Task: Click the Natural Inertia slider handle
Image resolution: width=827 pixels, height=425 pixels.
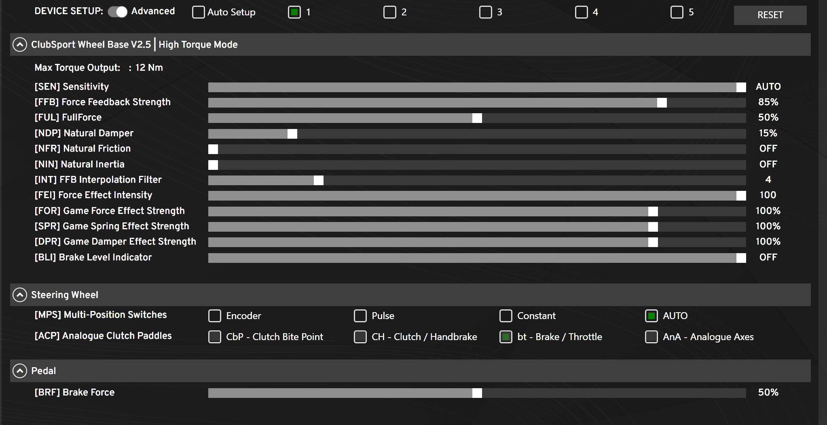Action: pyautogui.click(x=213, y=165)
